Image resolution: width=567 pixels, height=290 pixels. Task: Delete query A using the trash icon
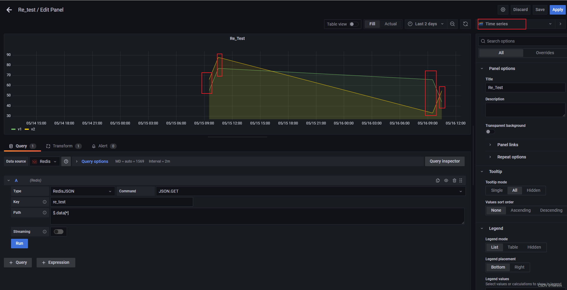[454, 180]
